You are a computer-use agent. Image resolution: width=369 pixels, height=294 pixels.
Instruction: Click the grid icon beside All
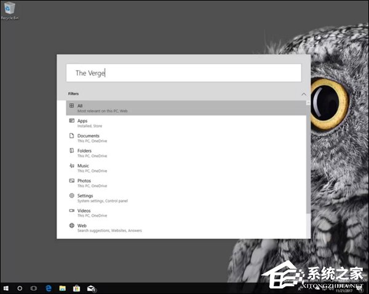72,106
